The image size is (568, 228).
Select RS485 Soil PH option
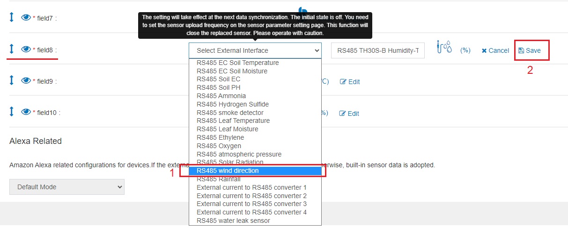255,87
